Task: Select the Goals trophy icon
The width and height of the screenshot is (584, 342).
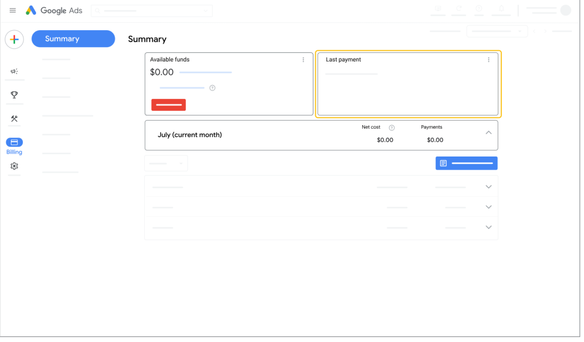Action: pyautogui.click(x=14, y=94)
